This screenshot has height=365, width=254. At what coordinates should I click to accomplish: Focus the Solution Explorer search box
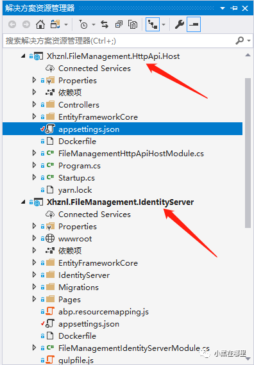(119, 41)
